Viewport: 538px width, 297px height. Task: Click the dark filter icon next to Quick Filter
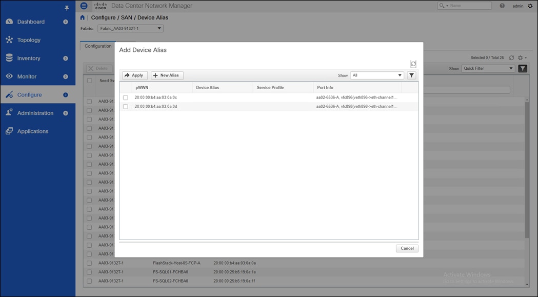pos(522,68)
